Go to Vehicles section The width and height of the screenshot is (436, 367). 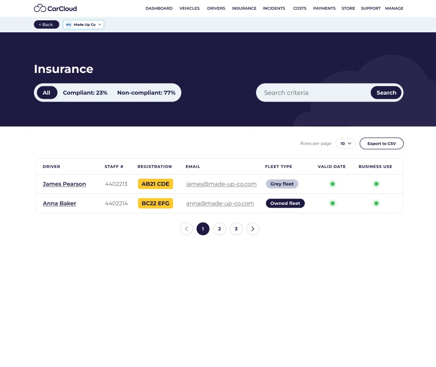(x=189, y=8)
